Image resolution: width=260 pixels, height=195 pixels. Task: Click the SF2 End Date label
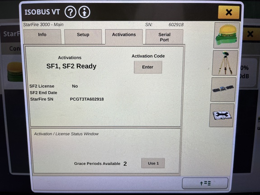click(x=43, y=93)
